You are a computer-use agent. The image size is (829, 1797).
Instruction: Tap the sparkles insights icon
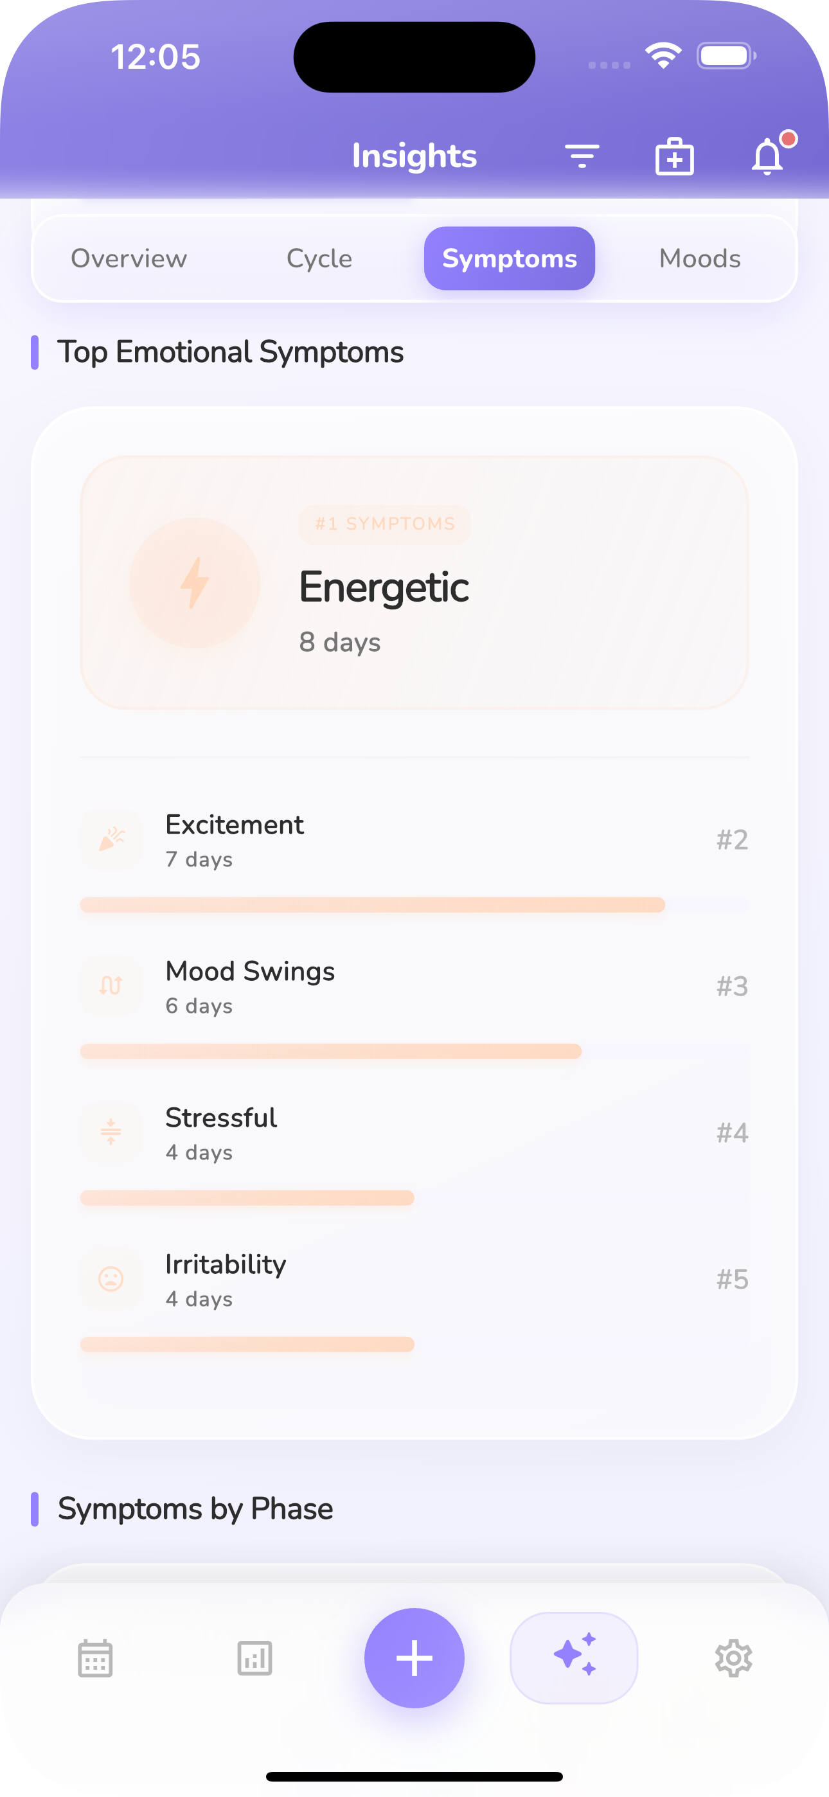[x=574, y=1658]
